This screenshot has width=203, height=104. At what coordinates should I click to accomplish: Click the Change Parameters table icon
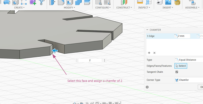(x=107, y=2)
